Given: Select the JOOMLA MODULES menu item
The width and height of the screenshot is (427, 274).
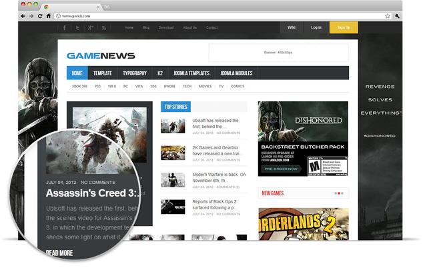Looking at the screenshot, I should pos(236,73).
